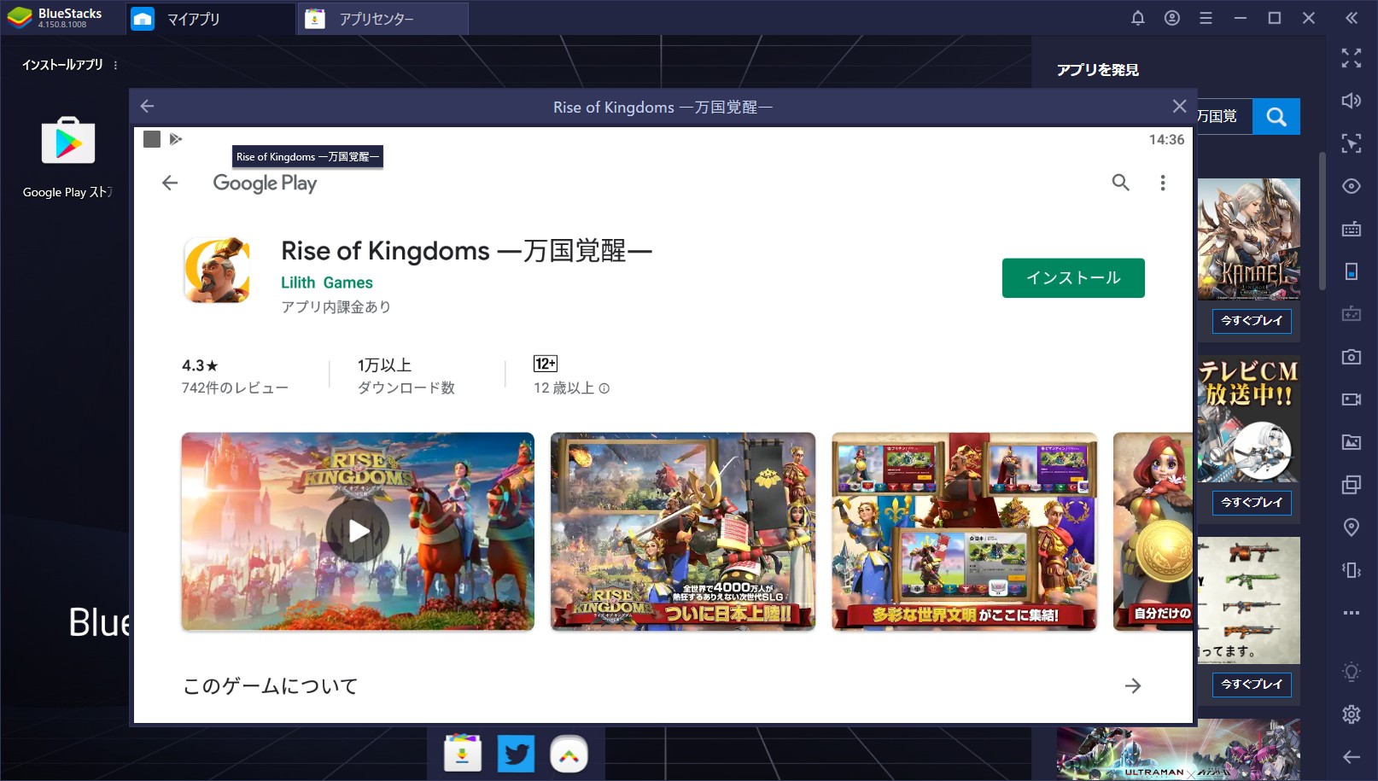Click 今すぐプレイ under テレビCM ad
Screen dimensions: 1378x781
[1252, 503]
